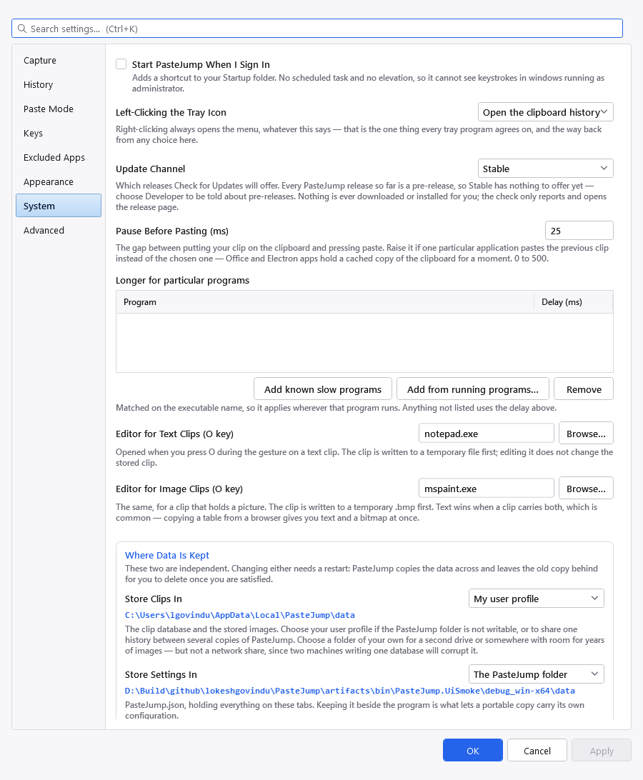Image resolution: width=643 pixels, height=780 pixels.
Task: Select the System tab
Action: coord(59,206)
